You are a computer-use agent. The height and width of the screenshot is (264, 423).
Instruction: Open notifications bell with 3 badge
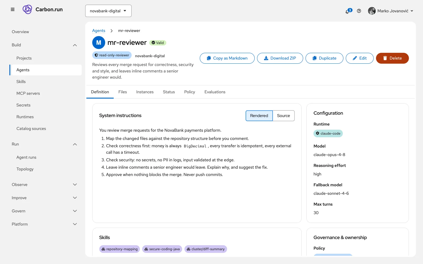(348, 11)
